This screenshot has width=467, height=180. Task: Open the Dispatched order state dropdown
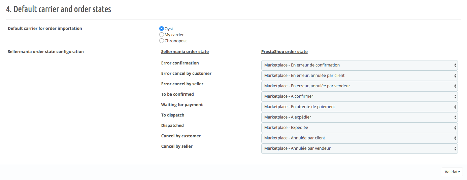[x=359, y=128]
